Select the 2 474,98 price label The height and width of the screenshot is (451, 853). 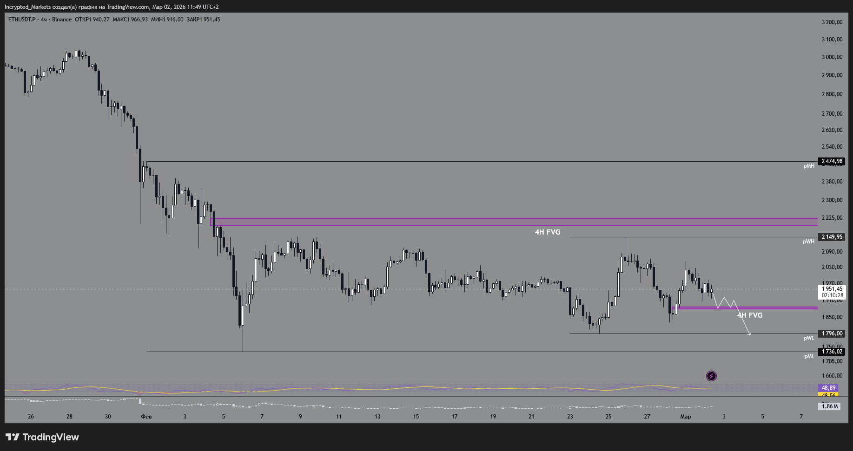[832, 161]
